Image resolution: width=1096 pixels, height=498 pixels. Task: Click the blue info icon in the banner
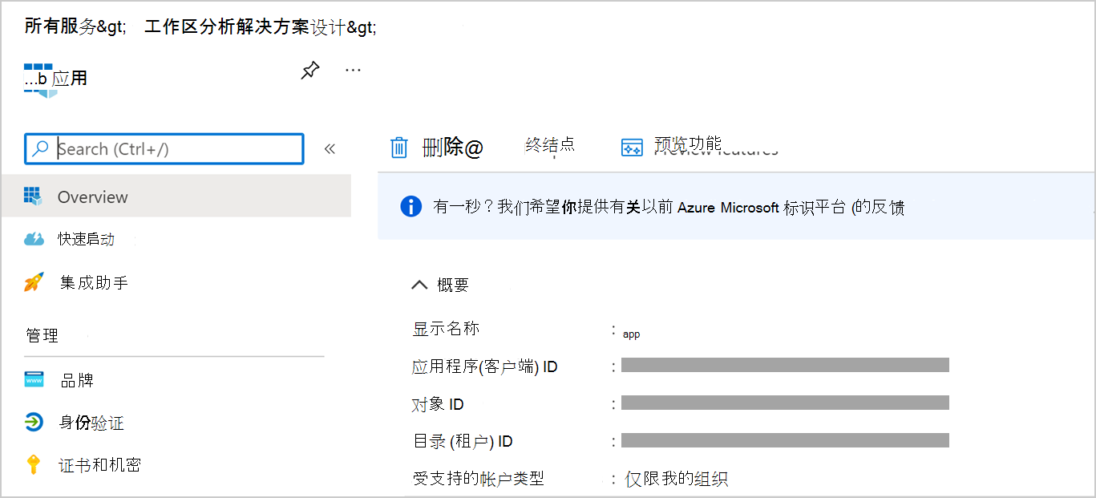point(410,207)
